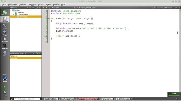
Task: Place cursor on the return app.exec() line
Action: [68, 36]
